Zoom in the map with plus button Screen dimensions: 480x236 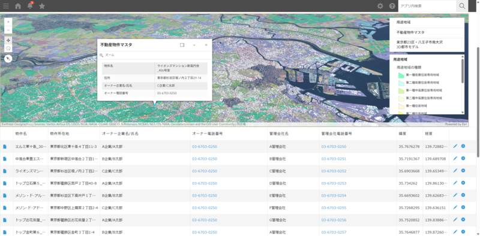pos(8,22)
